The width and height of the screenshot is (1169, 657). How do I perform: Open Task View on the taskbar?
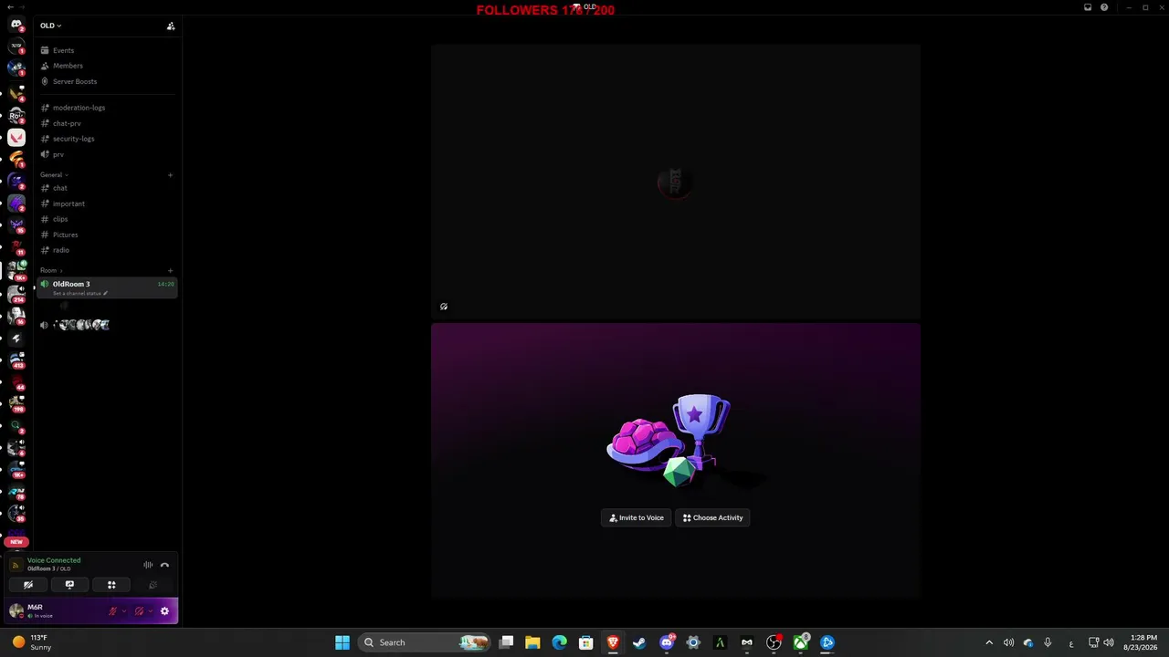pos(506,642)
